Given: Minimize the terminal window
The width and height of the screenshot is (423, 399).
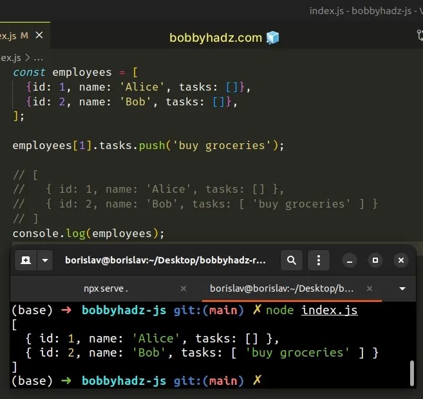Looking at the screenshot, I should pos(350,260).
